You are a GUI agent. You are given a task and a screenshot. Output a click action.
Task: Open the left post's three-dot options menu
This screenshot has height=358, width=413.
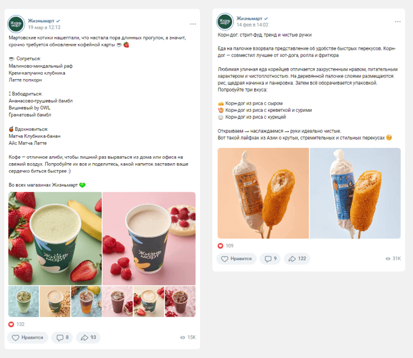193,24
